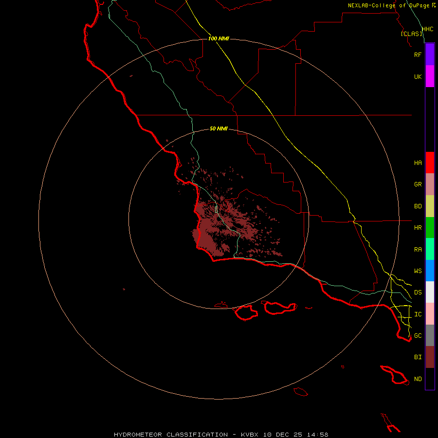
Task: Click the gray GC legend swatch
Action: pos(430,335)
